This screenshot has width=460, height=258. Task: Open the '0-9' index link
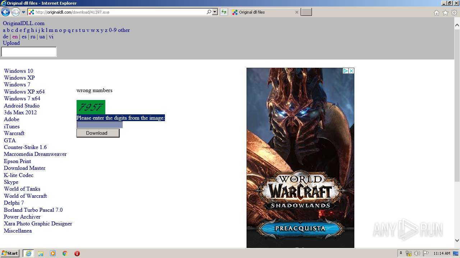pos(112,30)
